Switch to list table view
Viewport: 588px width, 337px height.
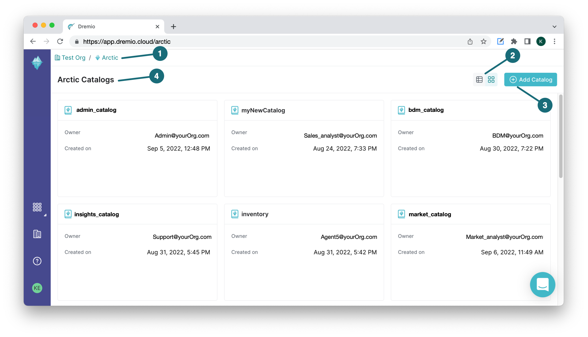479,80
